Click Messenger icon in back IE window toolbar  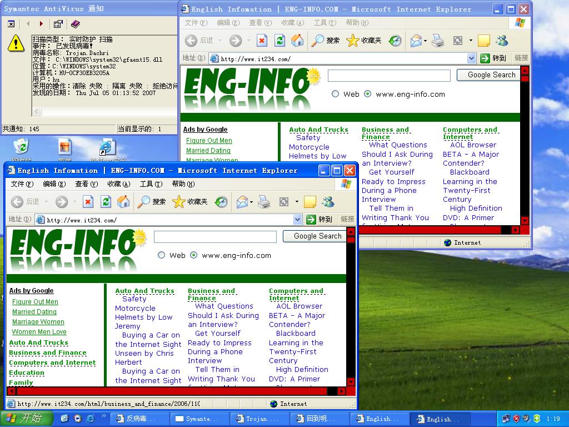click(x=502, y=40)
